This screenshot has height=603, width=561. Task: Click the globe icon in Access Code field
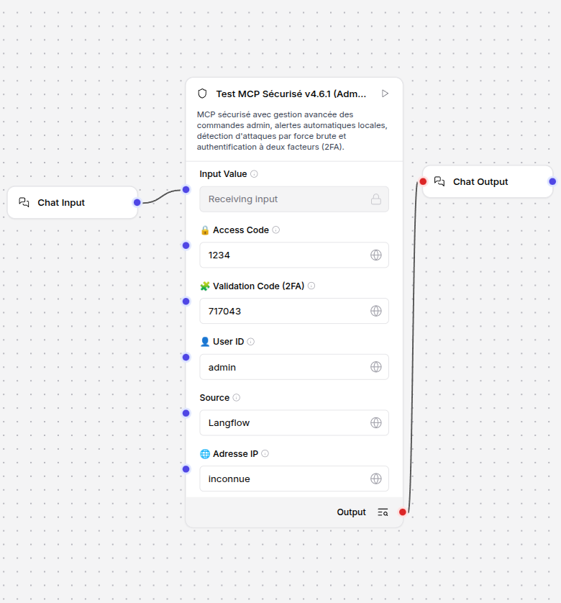[375, 255]
